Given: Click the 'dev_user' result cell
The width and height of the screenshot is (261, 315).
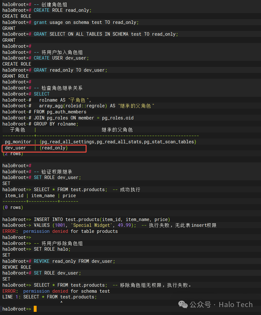Looking at the screenshot, I should (x=16, y=148).
